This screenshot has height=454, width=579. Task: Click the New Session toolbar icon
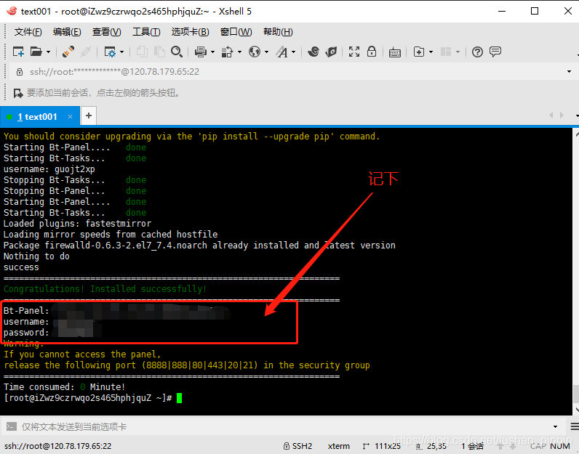pos(19,52)
